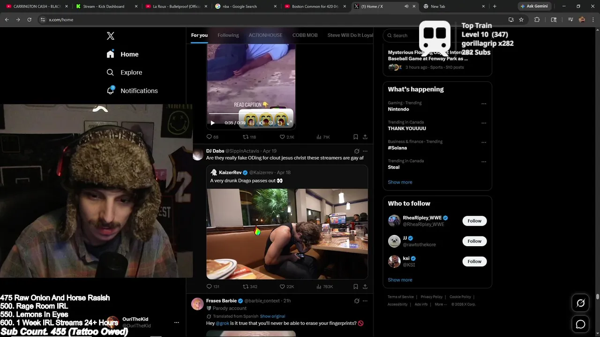Bookmark the post with 763K views
Screen dimensions: 600x337
356,286
